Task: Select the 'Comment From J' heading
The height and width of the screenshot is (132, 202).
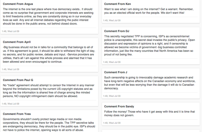Action: (116, 72)
